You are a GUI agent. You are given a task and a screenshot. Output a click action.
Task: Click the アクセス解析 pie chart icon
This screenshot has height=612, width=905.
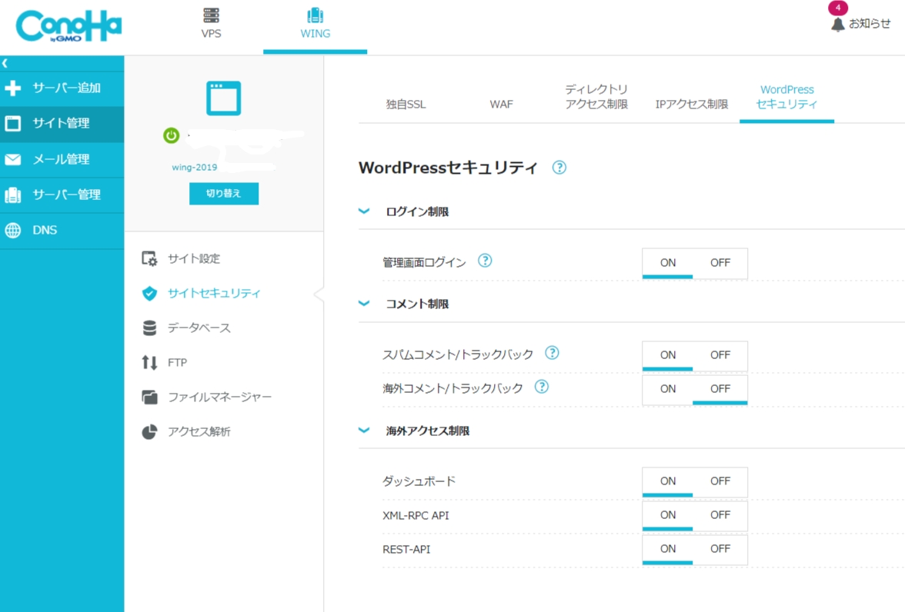[149, 431]
